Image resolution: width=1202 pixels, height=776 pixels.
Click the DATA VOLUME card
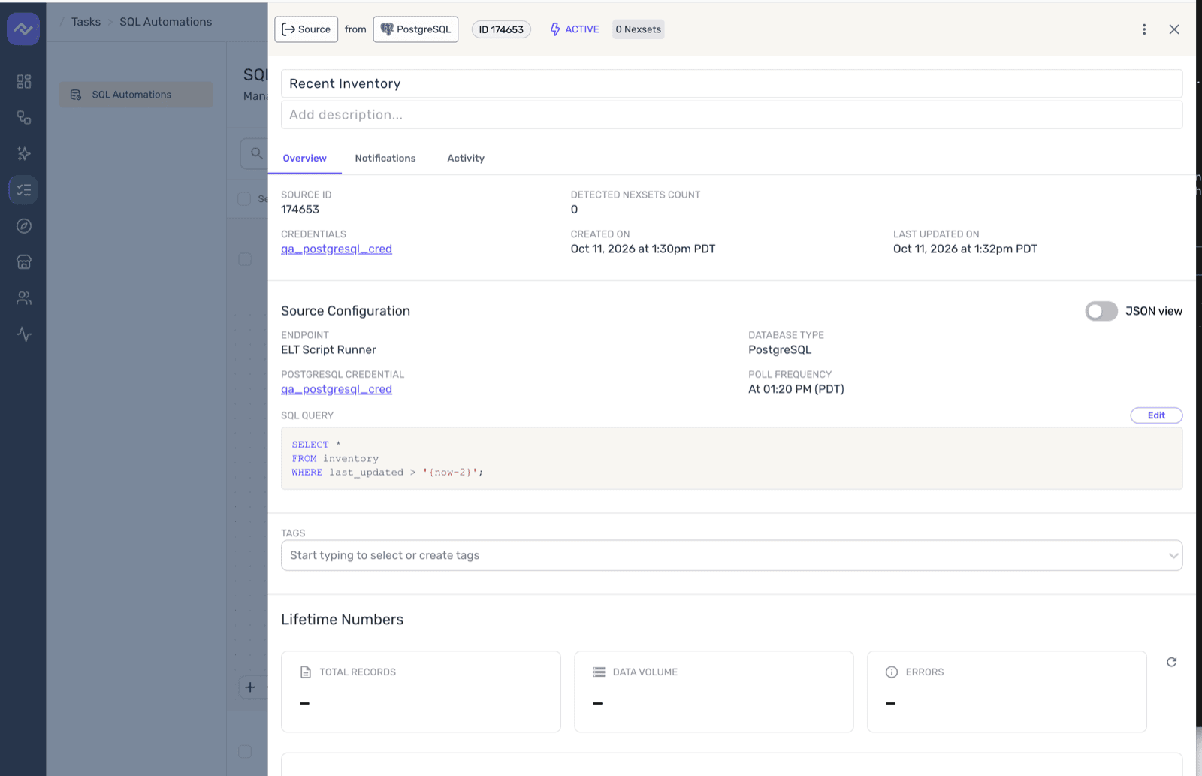[x=714, y=692]
